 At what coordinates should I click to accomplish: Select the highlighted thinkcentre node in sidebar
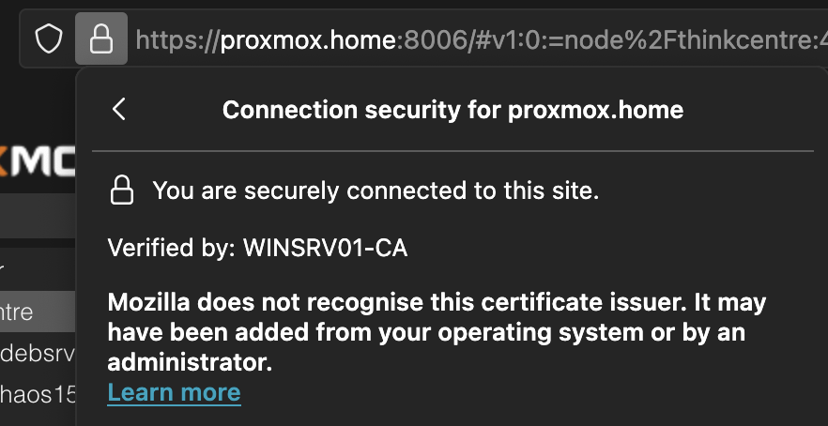pyautogui.click(x=38, y=312)
